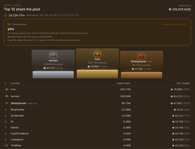Click the silver medal icon in herman's row

(7, 96)
